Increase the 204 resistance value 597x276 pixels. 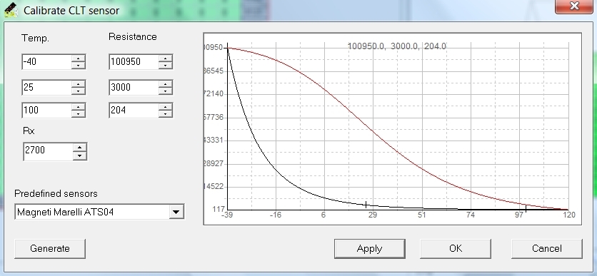(x=165, y=107)
